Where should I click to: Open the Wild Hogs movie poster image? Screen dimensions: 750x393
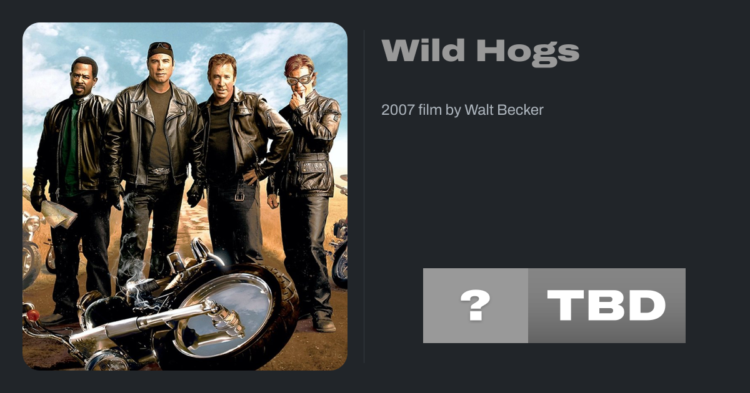[185, 196]
